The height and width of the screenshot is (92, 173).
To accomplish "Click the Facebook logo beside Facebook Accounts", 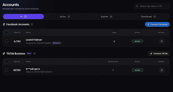I will point(4,24).
